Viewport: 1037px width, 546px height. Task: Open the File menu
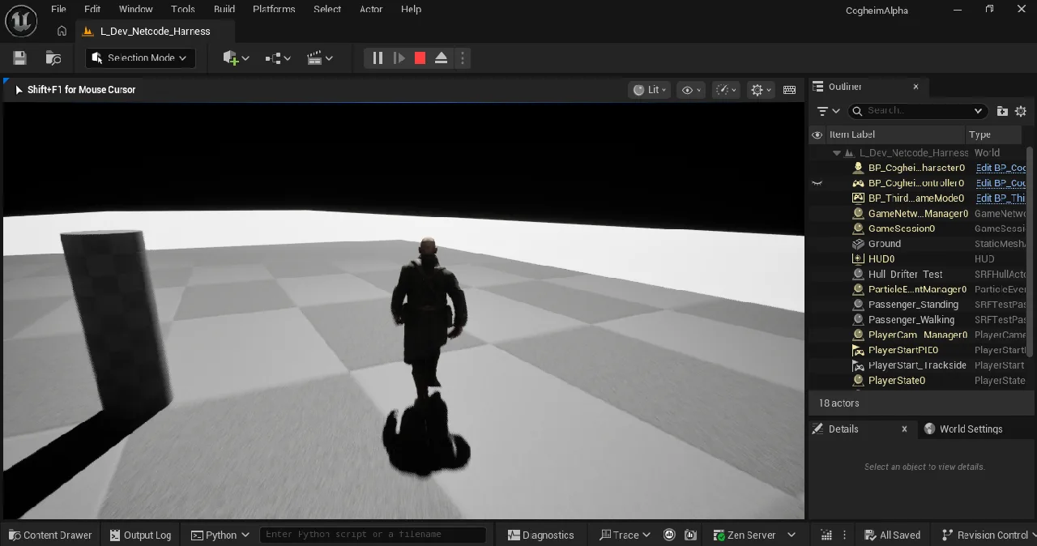(x=58, y=9)
